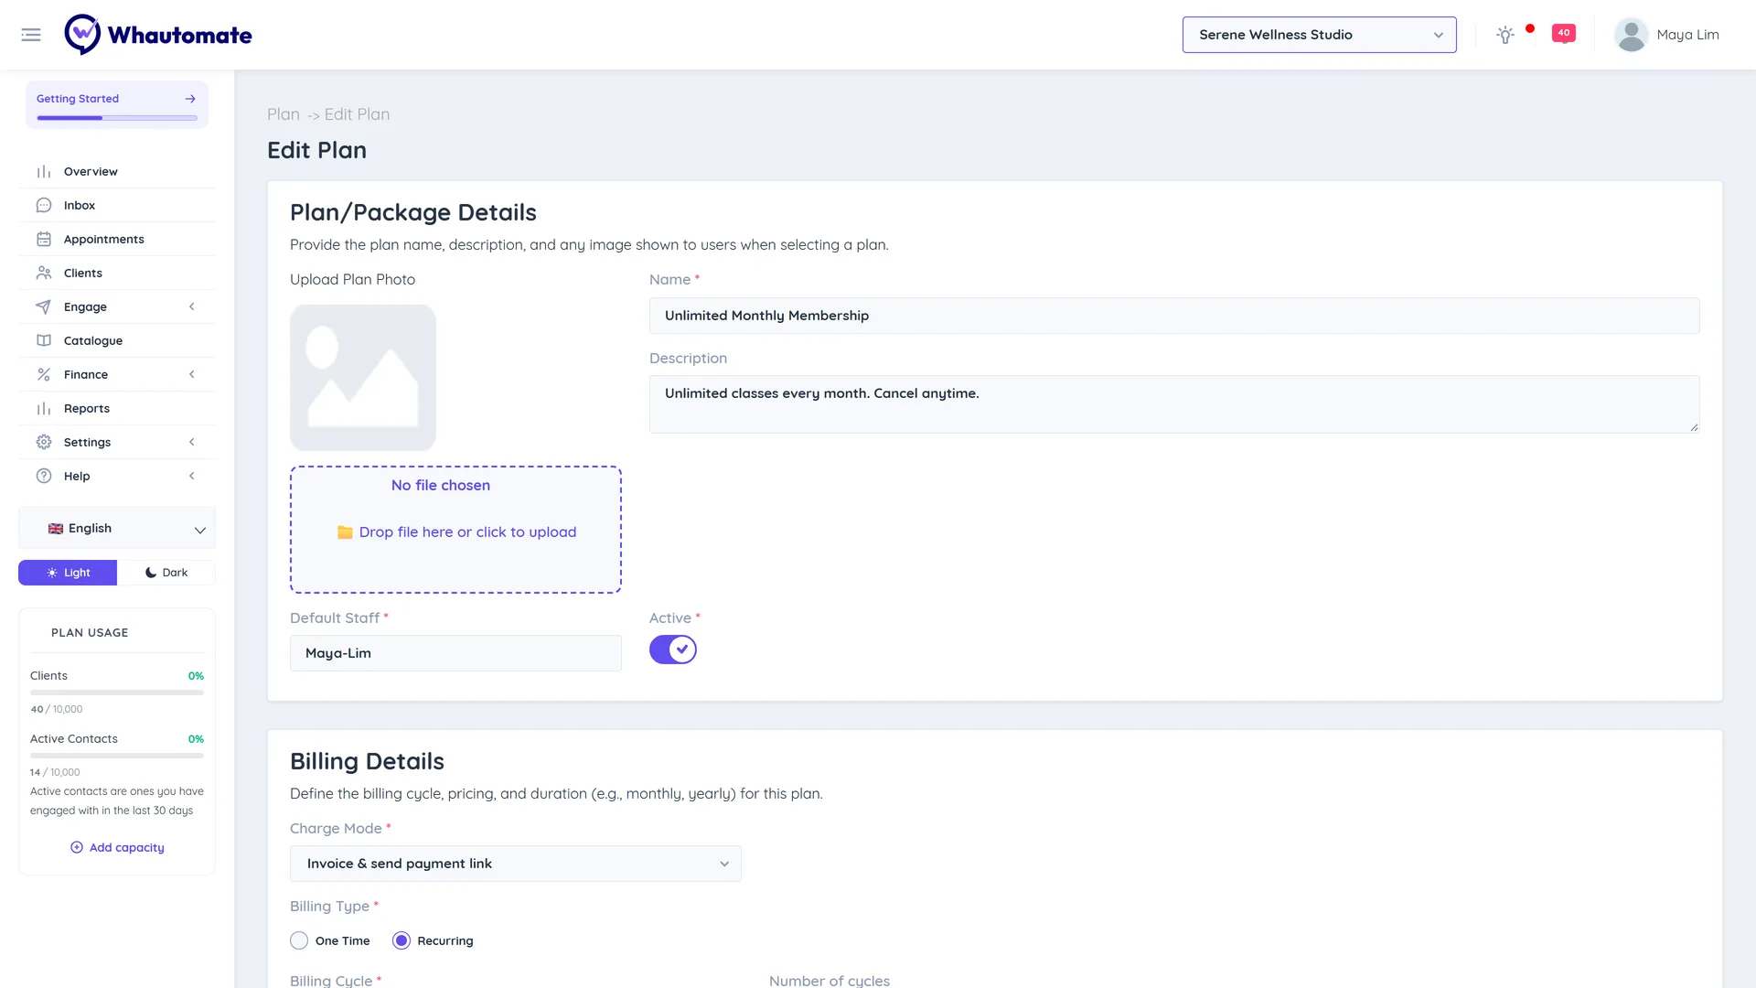Click the Getting Started arrow icon
This screenshot has height=988, width=1756.
(190, 99)
